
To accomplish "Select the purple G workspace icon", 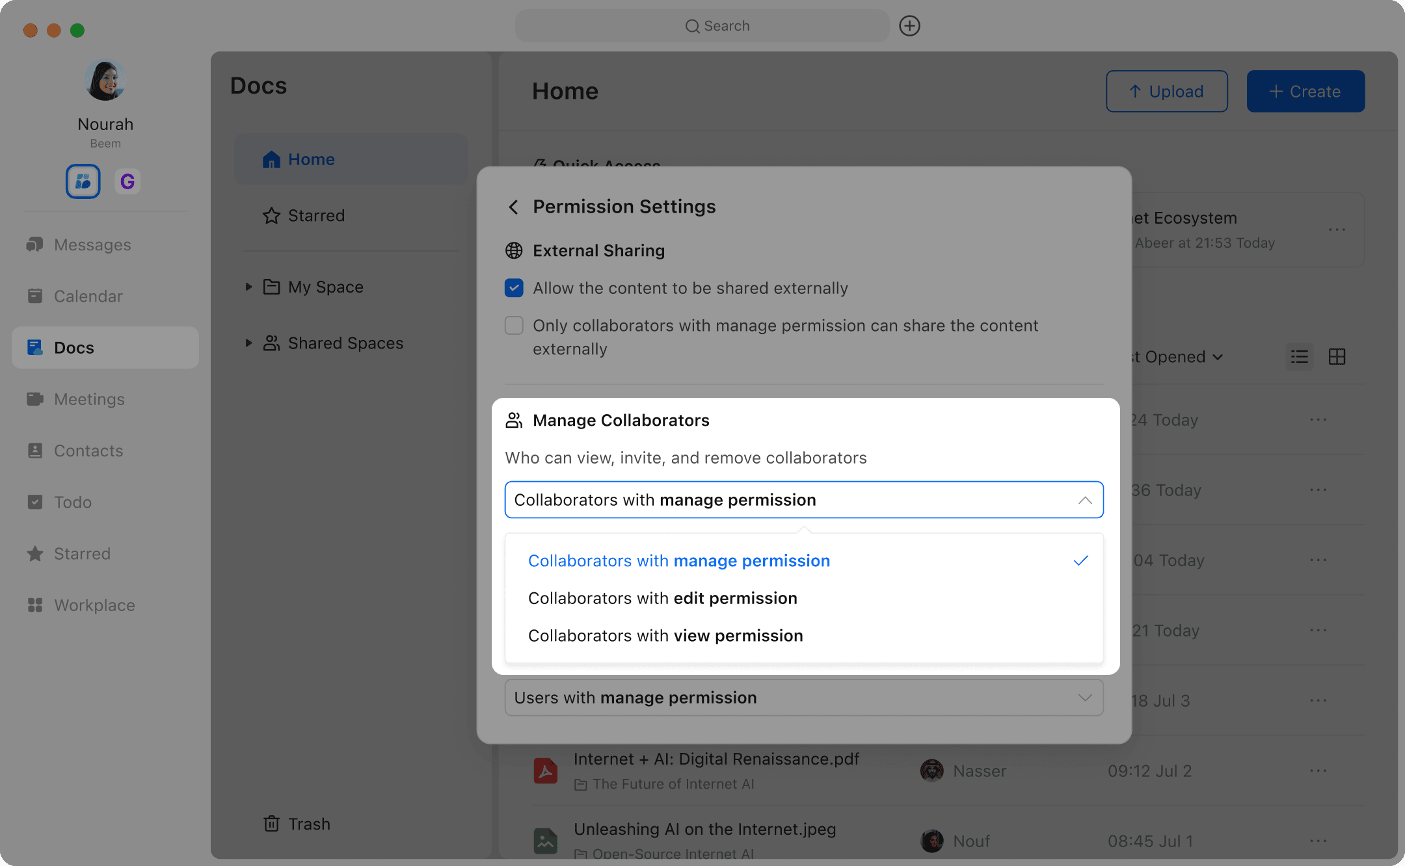I will pos(127,181).
